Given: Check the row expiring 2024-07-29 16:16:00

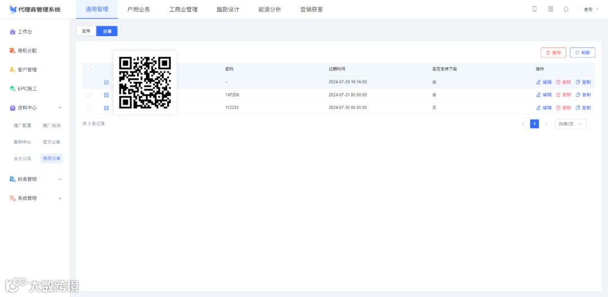Looking at the screenshot, I should 88,82.
